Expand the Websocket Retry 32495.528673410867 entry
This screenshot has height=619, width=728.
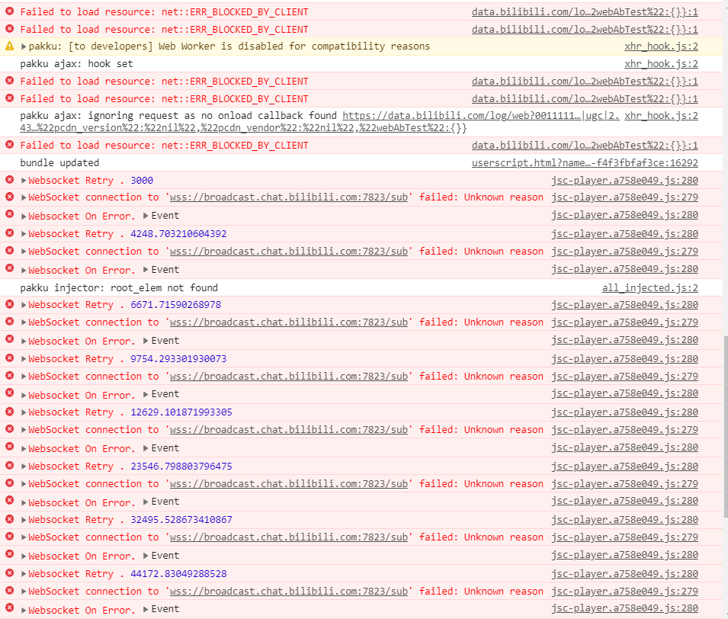pos(24,520)
